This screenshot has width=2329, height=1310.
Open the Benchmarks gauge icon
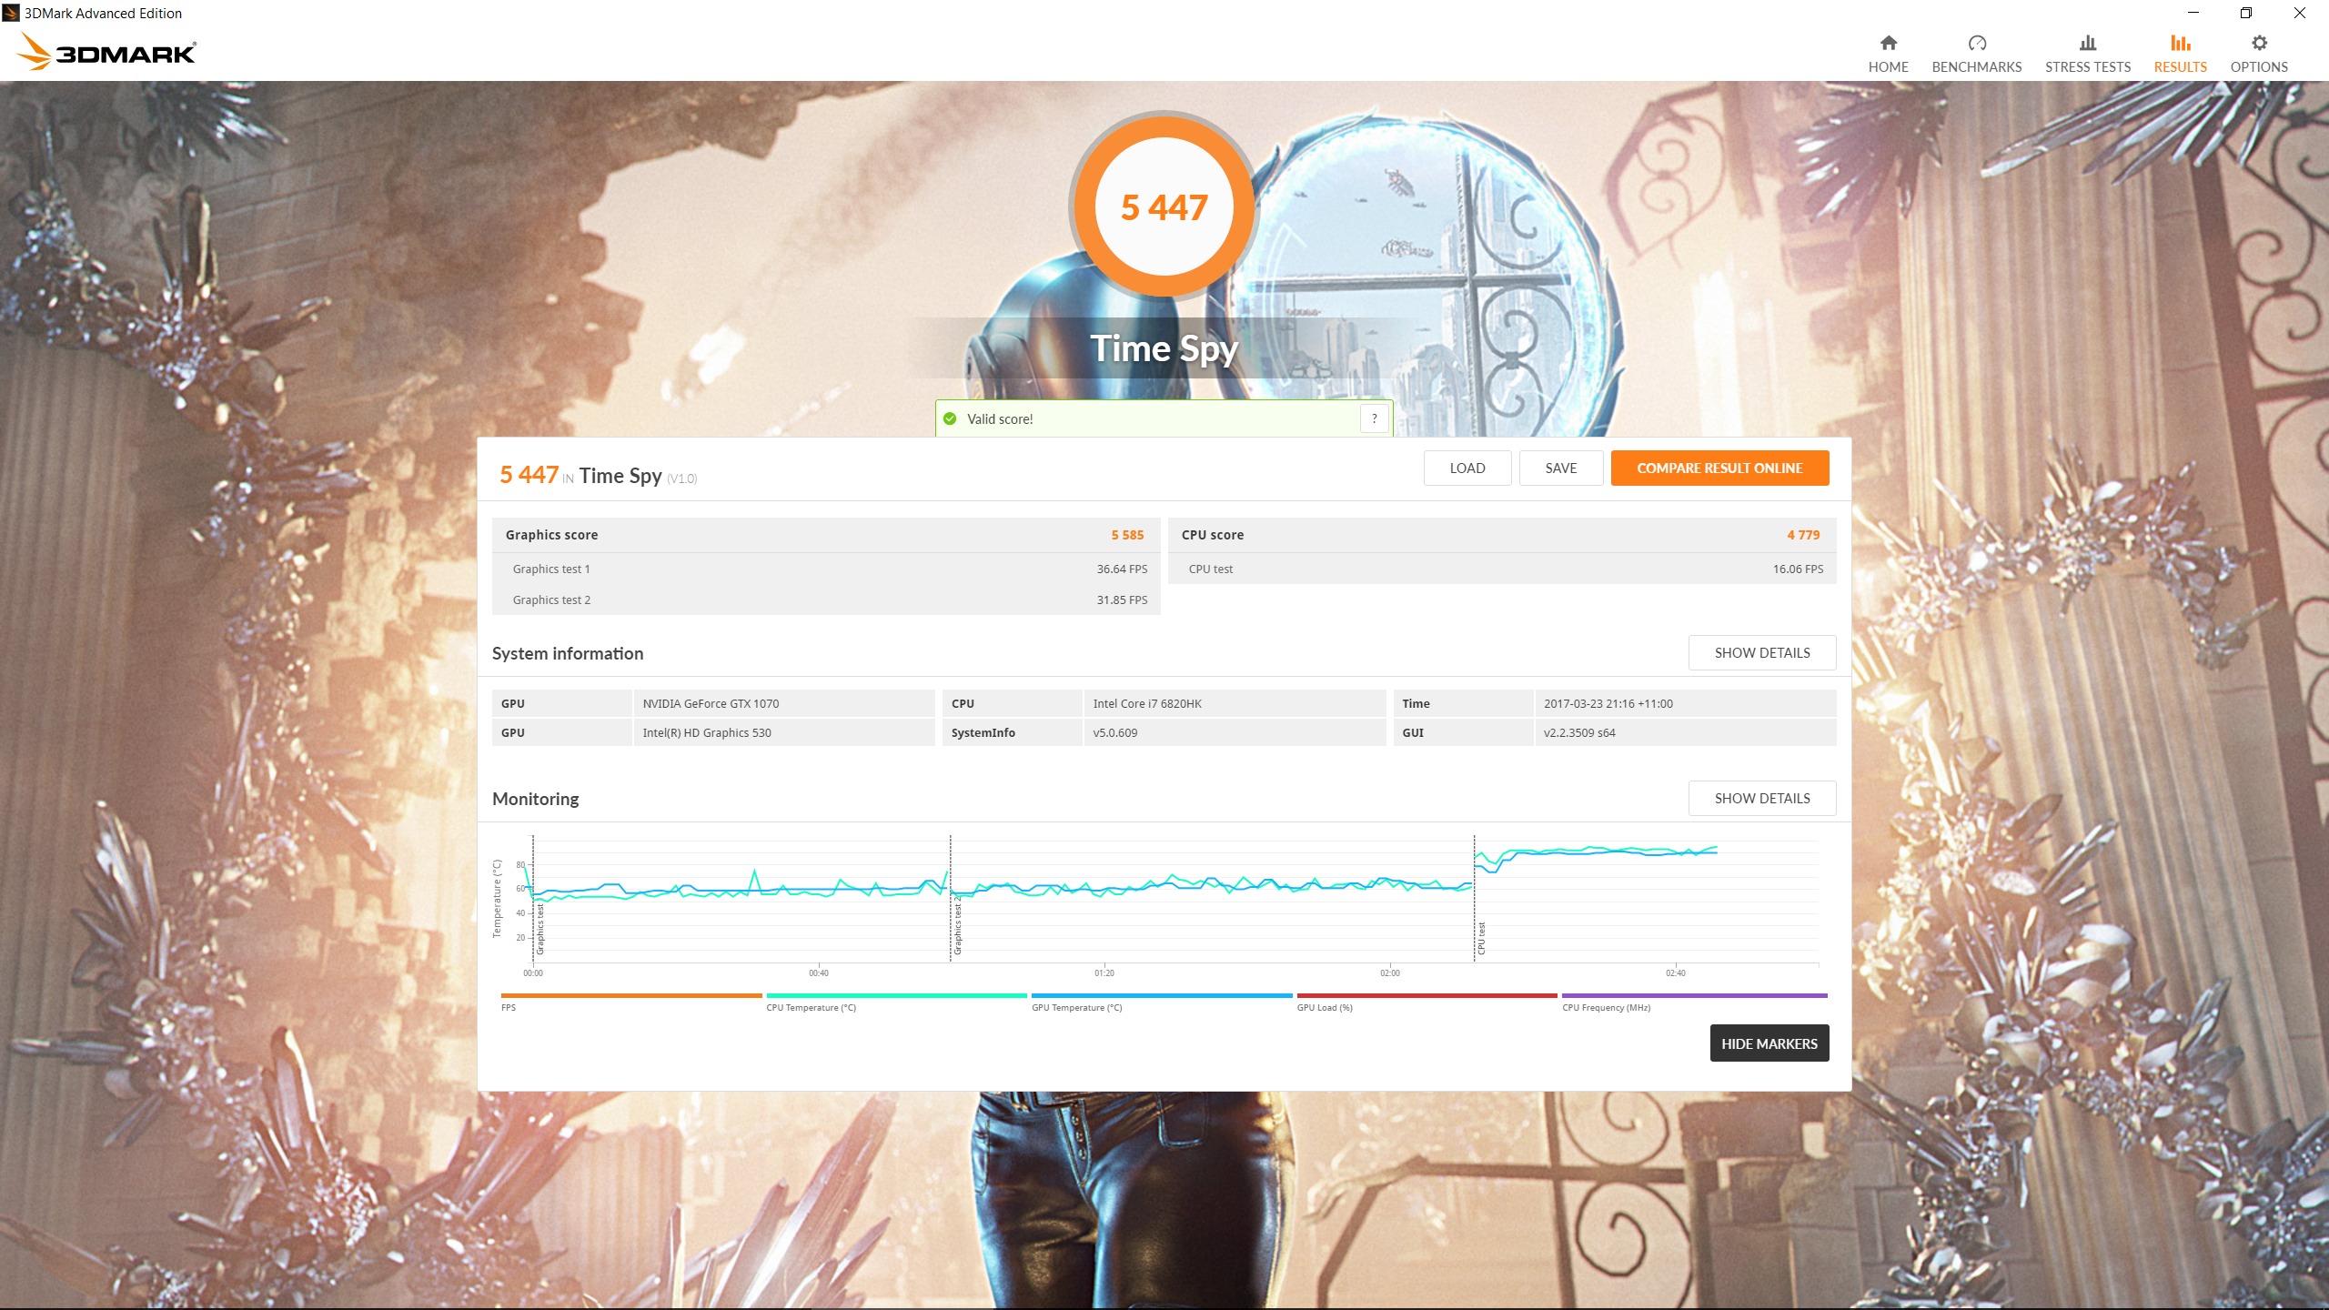[x=1976, y=43]
